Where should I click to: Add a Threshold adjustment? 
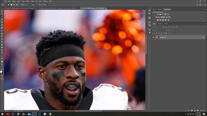(163, 20)
